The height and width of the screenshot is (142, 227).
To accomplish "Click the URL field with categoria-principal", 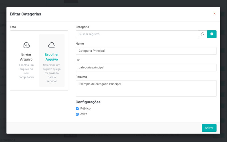I will tap(146, 68).
